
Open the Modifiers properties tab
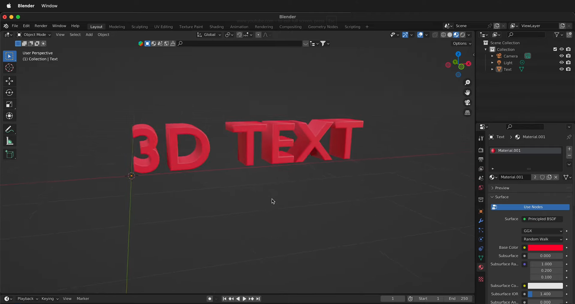(481, 221)
